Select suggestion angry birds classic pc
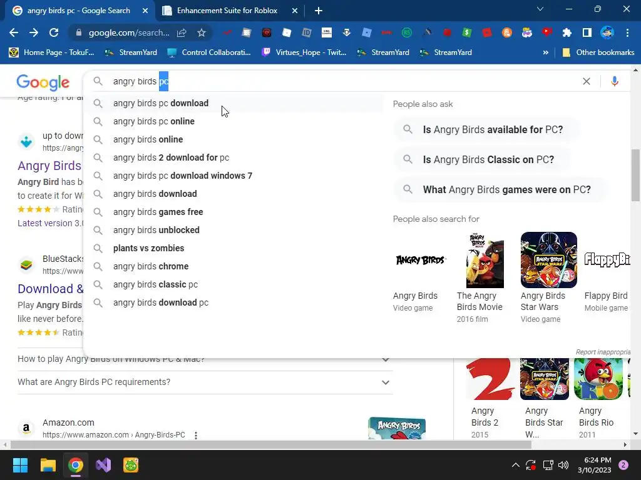 pos(234,284)
